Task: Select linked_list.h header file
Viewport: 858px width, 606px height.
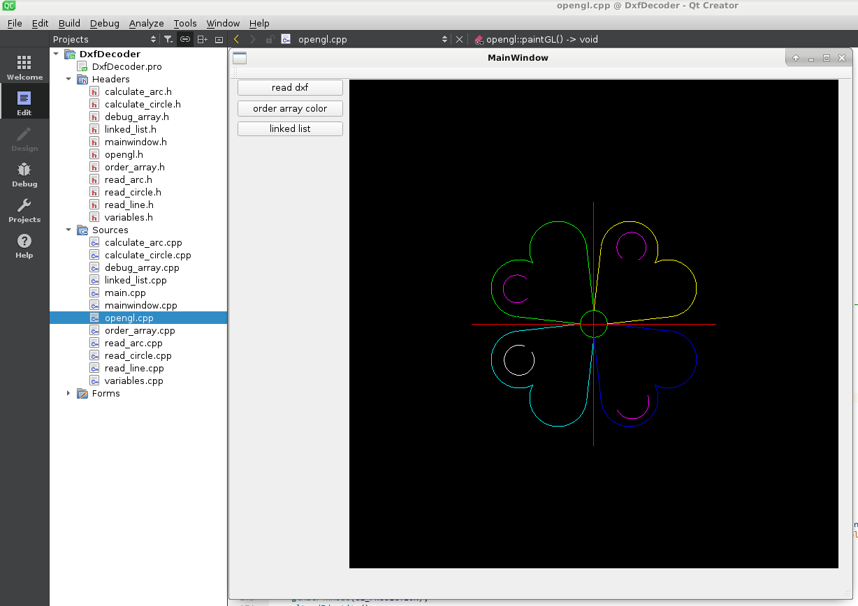Action: [x=130, y=129]
